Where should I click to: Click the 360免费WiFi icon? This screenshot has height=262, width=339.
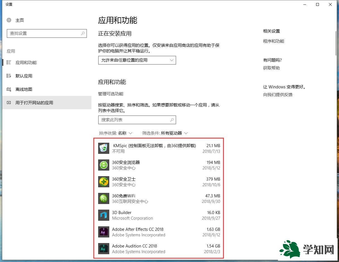tap(103, 198)
